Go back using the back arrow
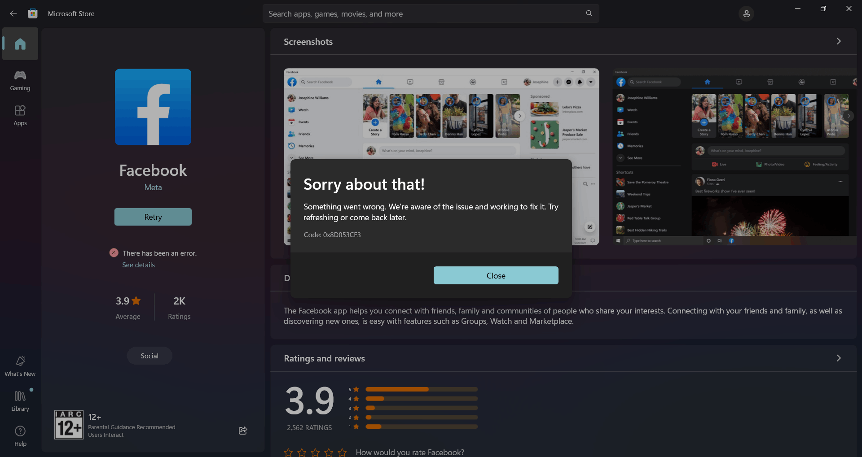The image size is (862, 457). (x=13, y=13)
